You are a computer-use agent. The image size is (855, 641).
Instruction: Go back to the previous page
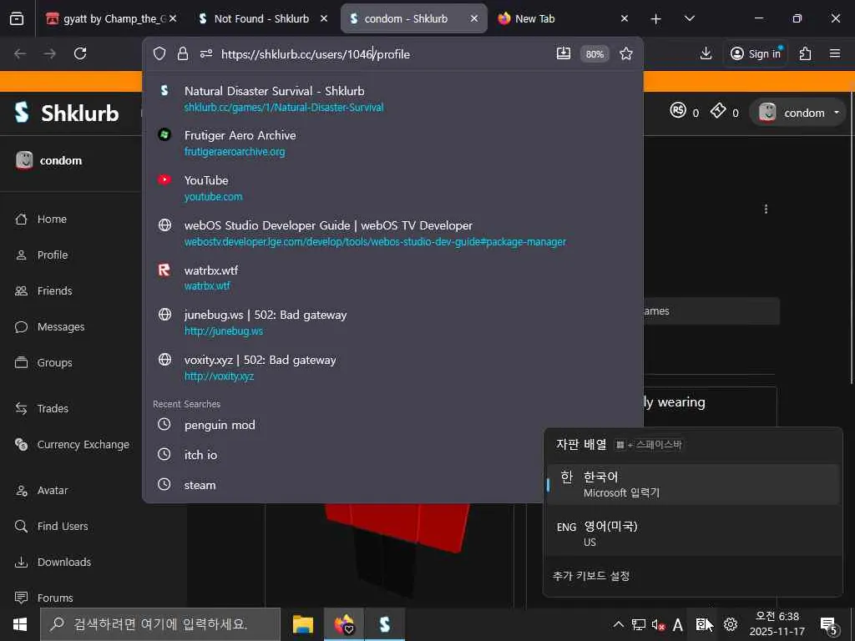click(20, 53)
